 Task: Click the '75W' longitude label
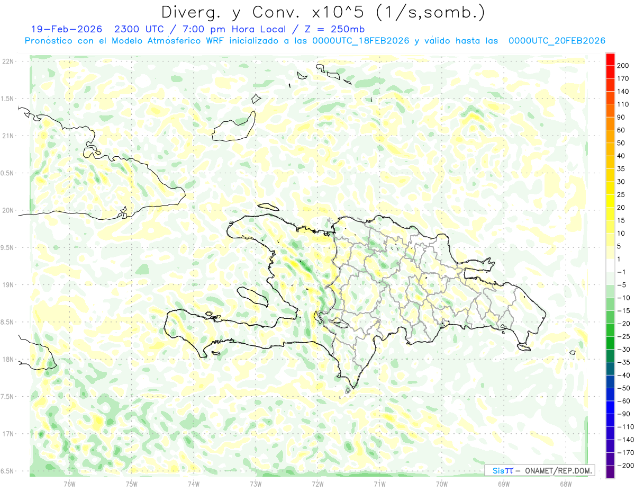[x=132, y=484]
